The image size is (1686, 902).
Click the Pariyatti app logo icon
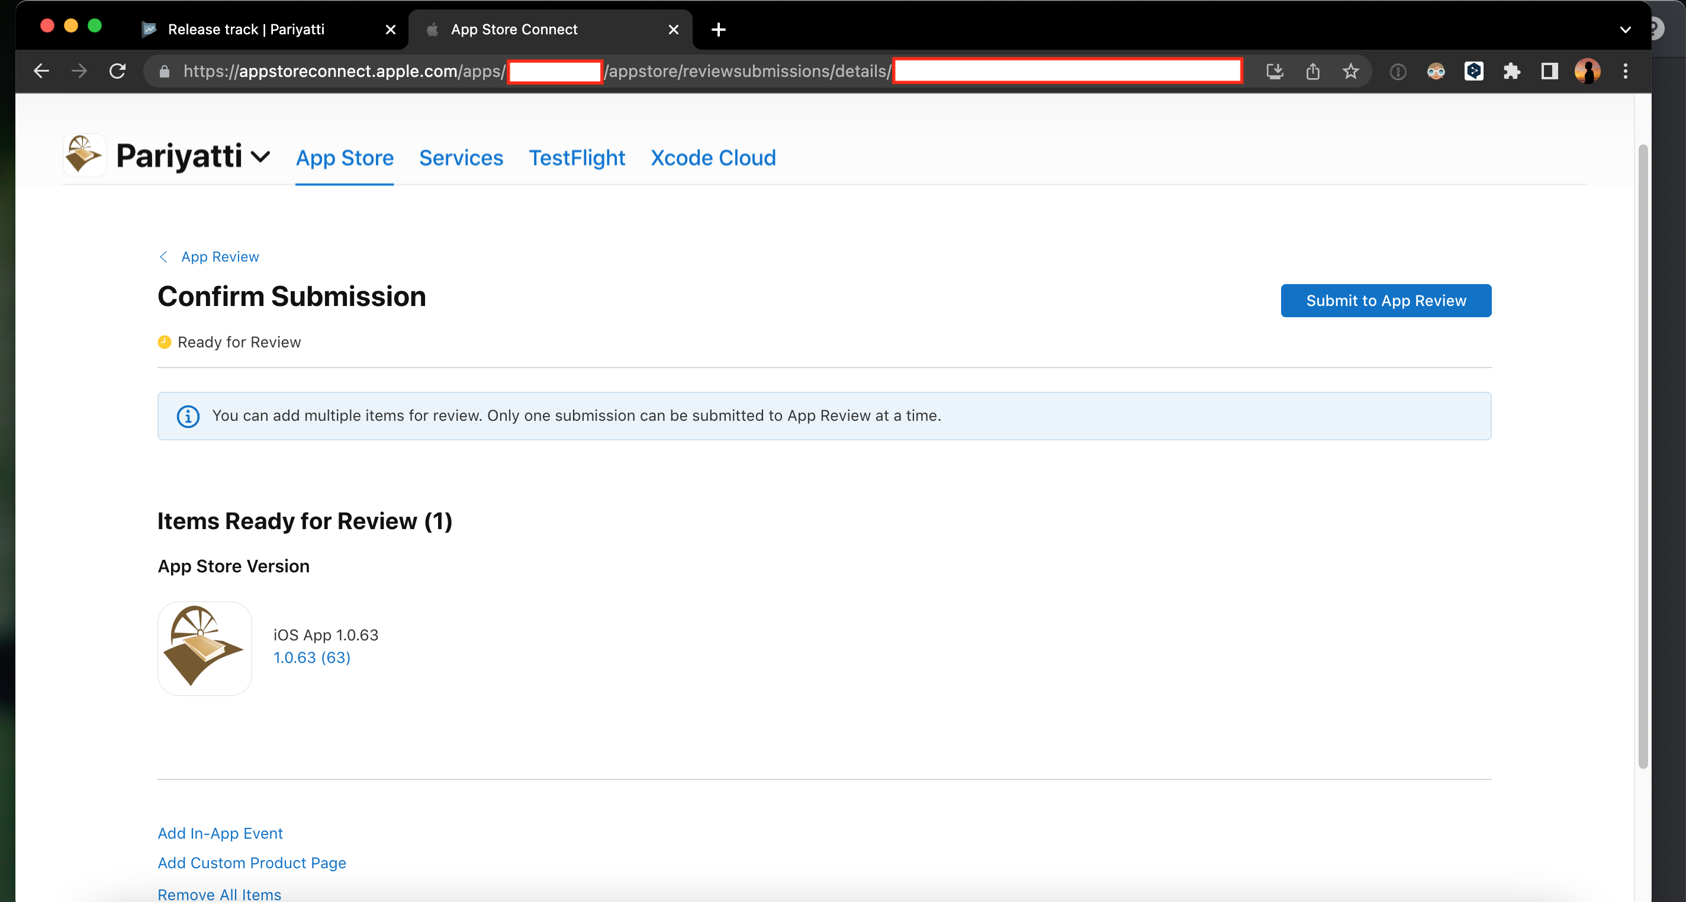(x=85, y=155)
